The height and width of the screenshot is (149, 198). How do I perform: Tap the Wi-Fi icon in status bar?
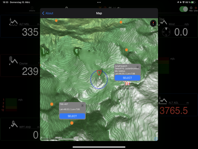pyautogui.click(x=184, y=2)
